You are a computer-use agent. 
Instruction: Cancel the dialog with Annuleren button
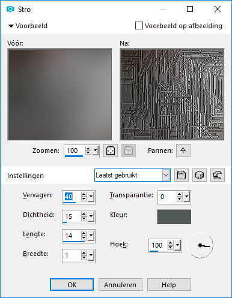120,285
